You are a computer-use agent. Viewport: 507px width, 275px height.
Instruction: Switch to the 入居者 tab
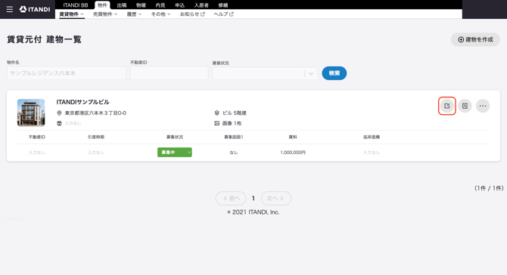point(201,5)
